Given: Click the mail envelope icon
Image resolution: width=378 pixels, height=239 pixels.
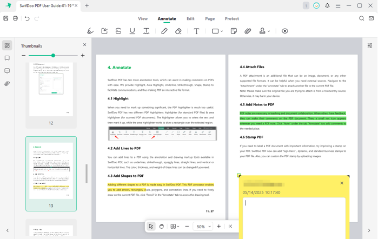Looking at the screenshot, I should [x=372, y=18].
